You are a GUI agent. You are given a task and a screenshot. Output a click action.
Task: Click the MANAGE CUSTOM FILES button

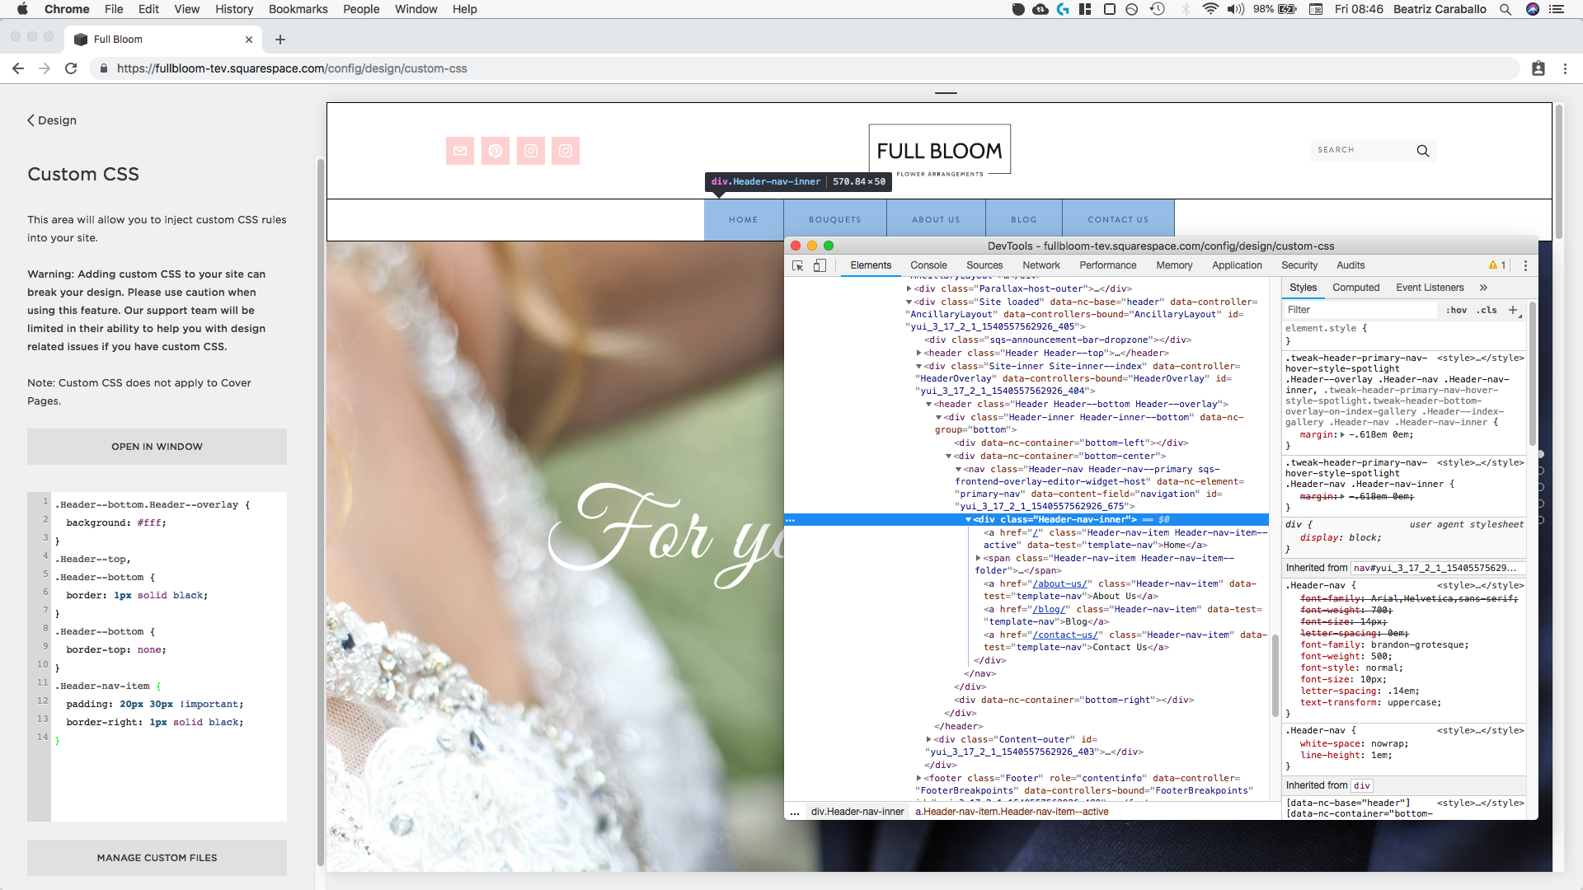157,858
